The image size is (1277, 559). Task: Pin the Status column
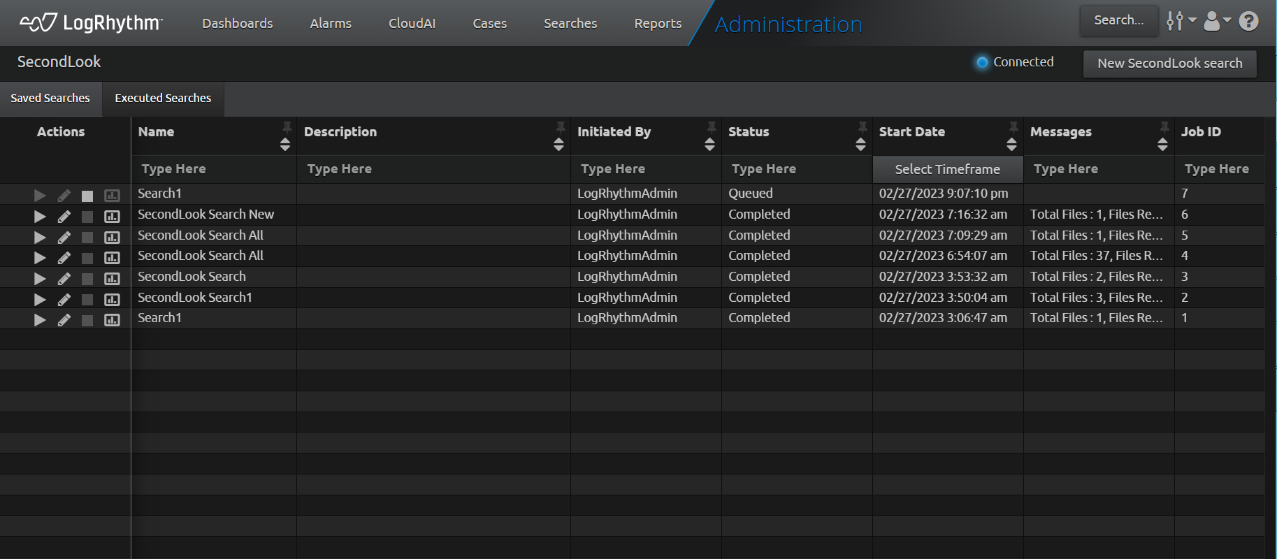(862, 126)
